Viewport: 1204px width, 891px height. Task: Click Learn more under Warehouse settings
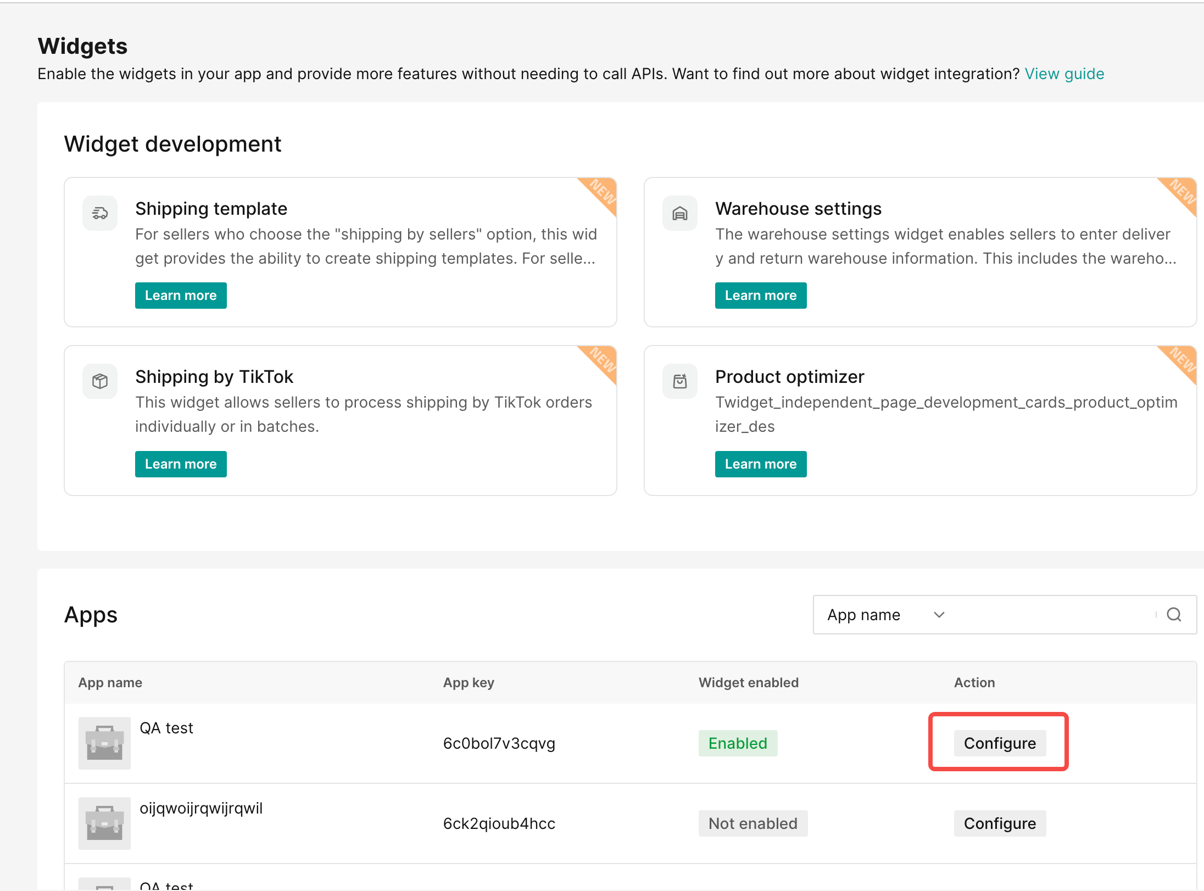[x=761, y=296]
